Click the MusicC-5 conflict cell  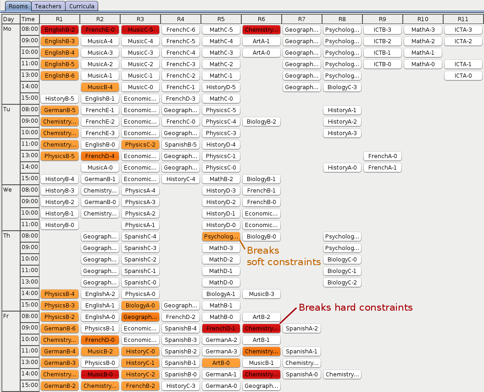pos(140,29)
